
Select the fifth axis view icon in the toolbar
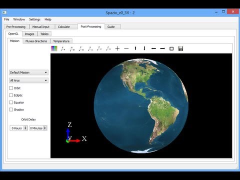pos(99,48)
